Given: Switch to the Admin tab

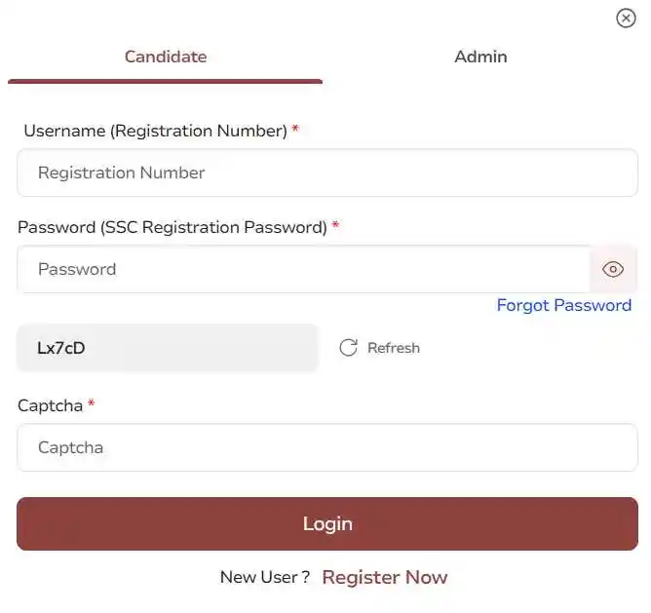Looking at the screenshot, I should (480, 57).
